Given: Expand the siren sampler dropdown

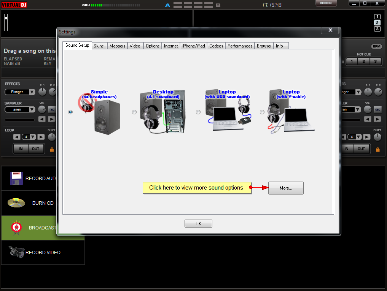Looking at the screenshot, I should 32,109.
